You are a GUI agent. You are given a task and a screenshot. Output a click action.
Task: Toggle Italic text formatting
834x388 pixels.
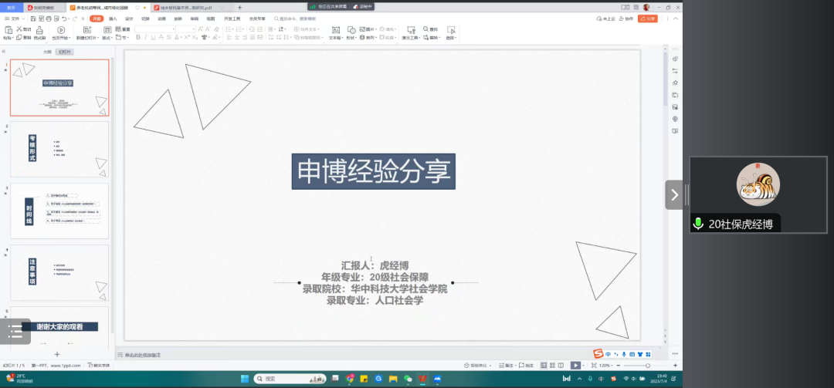(x=147, y=37)
